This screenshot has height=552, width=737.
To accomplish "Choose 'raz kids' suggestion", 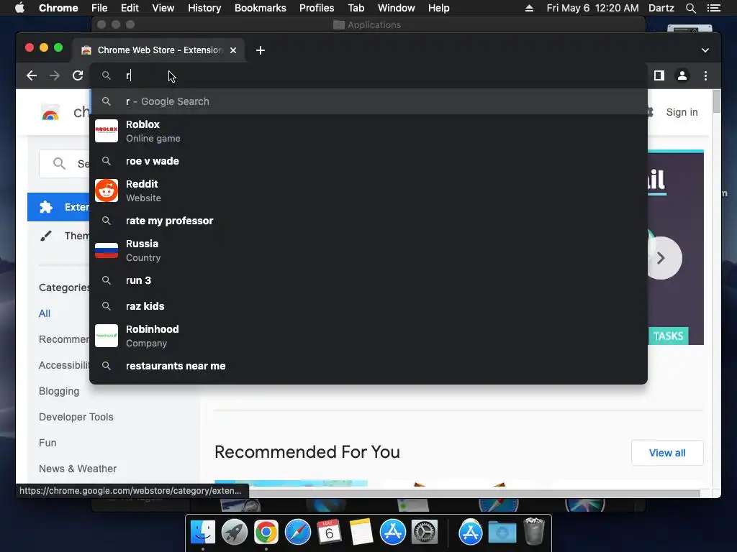I will point(368,306).
